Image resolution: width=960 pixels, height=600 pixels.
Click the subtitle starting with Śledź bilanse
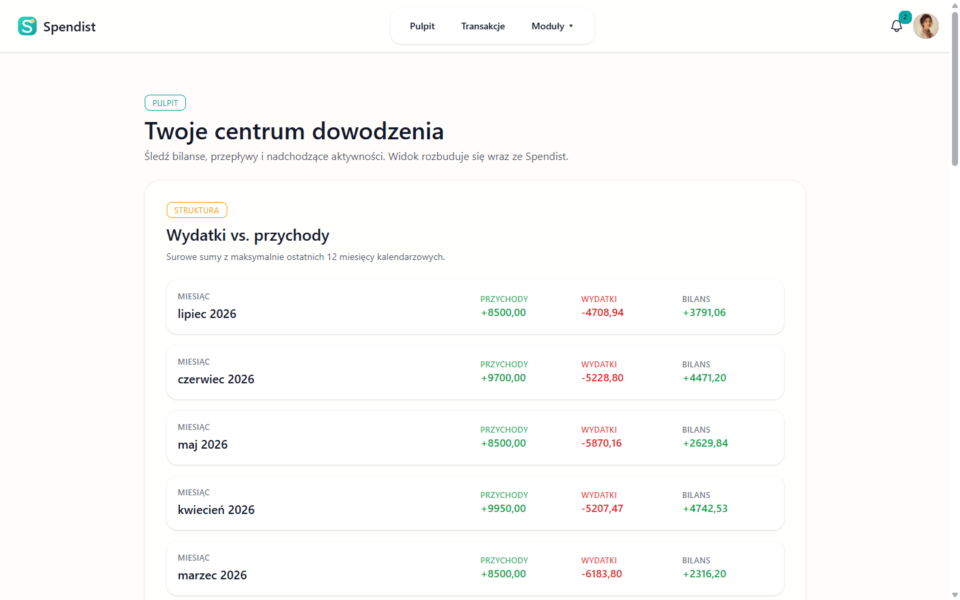pos(357,157)
